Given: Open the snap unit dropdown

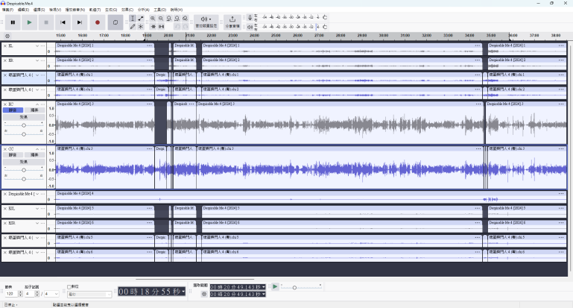Looking at the screenshot, I should [89, 294].
